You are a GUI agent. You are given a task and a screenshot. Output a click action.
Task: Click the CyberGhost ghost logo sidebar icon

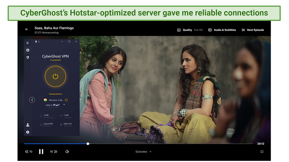click(28, 50)
